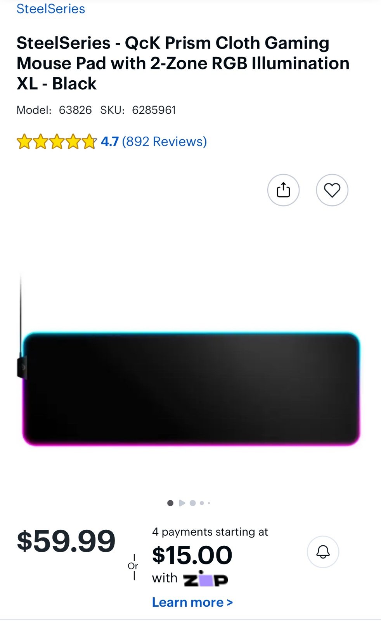Tap the Zip logo
The width and height of the screenshot is (381, 621).
point(206,578)
